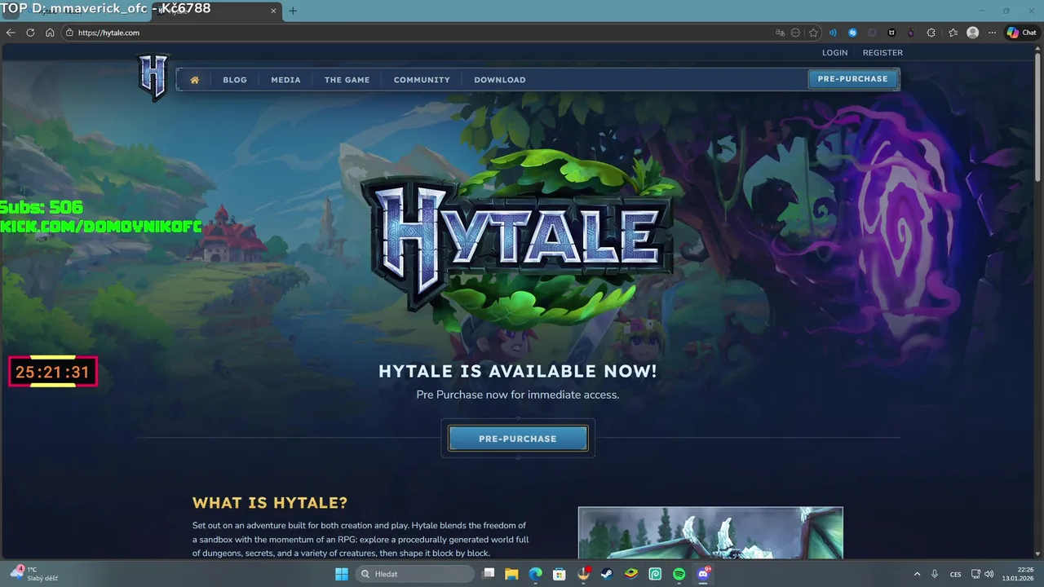Click the browser back arrow

coord(11,33)
